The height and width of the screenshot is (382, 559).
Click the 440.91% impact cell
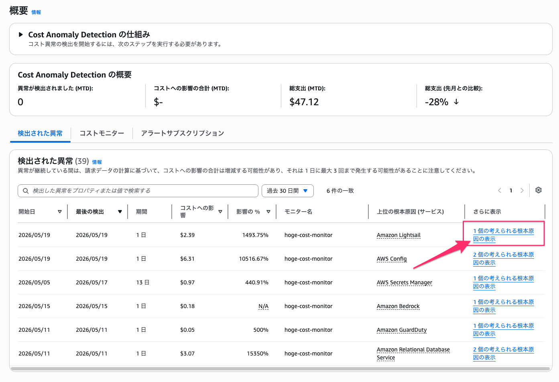click(x=257, y=282)
